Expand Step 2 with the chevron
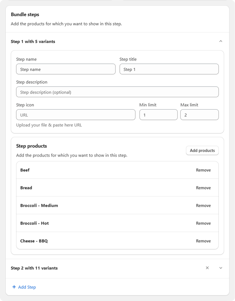 [220, 268]
